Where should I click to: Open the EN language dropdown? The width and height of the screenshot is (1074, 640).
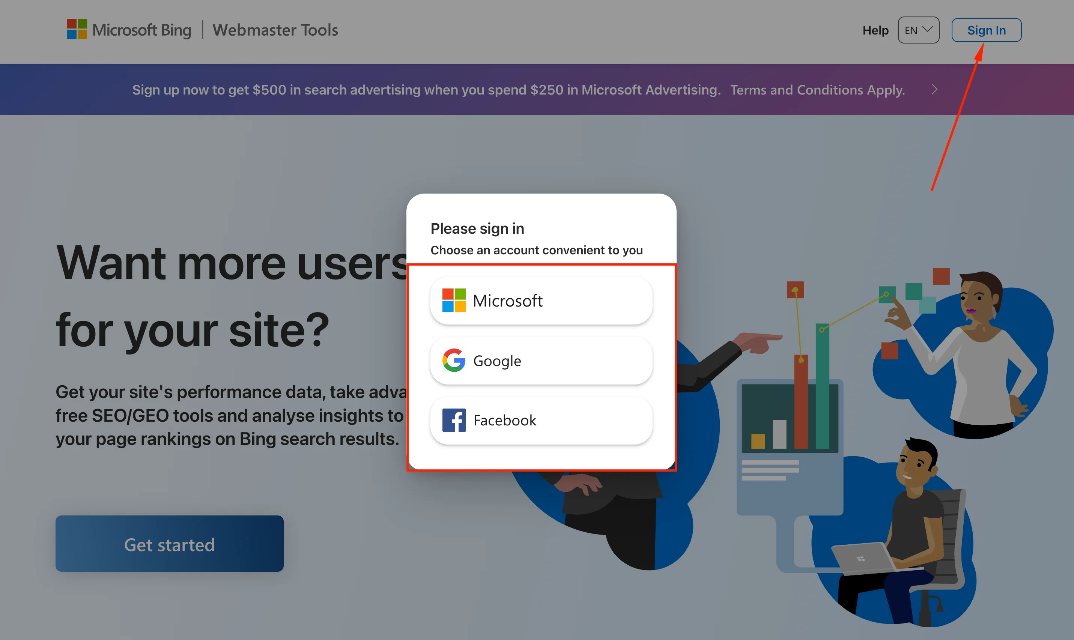coord(918,30)
